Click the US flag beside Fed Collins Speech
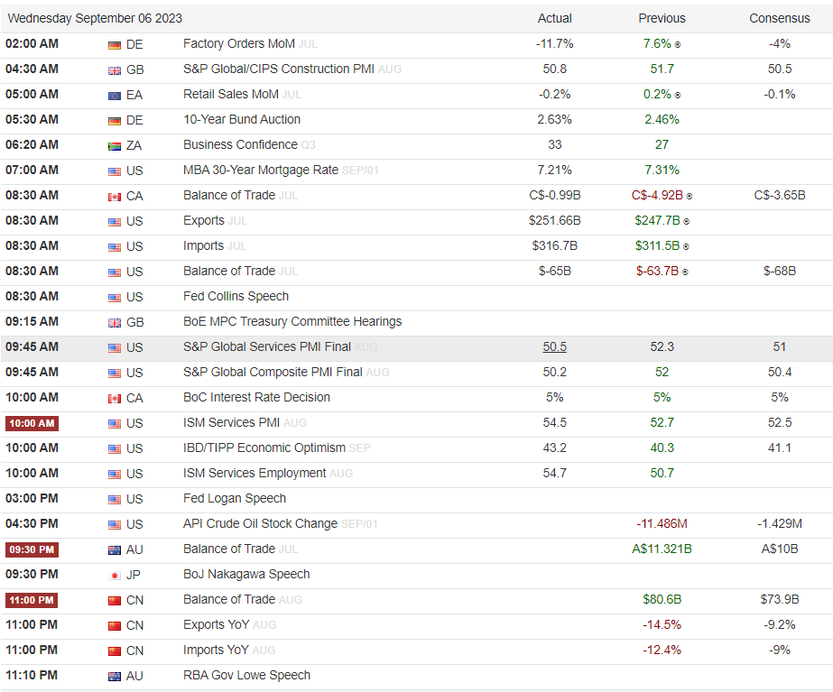Viewport: 833px width, 692px height. [x=115, y=298]
